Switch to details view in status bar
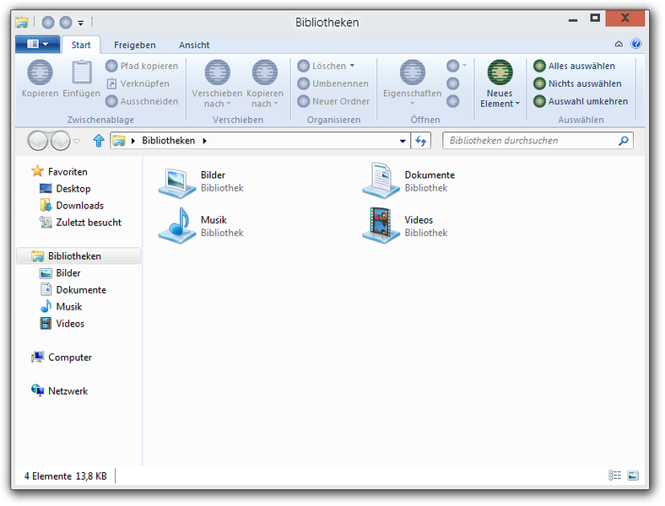The height and width of the screenshot is (506, 665). coord(615,476)
